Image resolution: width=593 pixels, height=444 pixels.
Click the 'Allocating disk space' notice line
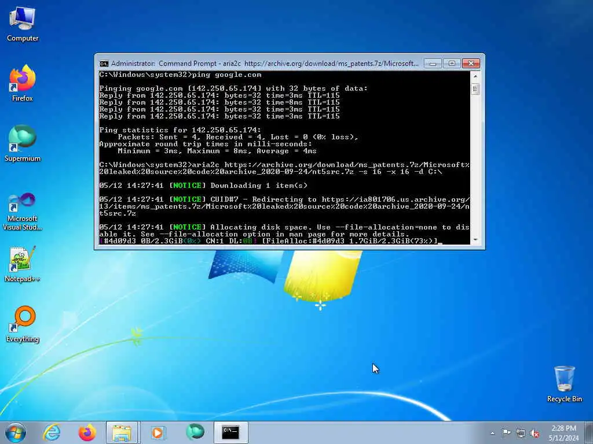point(284,230)
